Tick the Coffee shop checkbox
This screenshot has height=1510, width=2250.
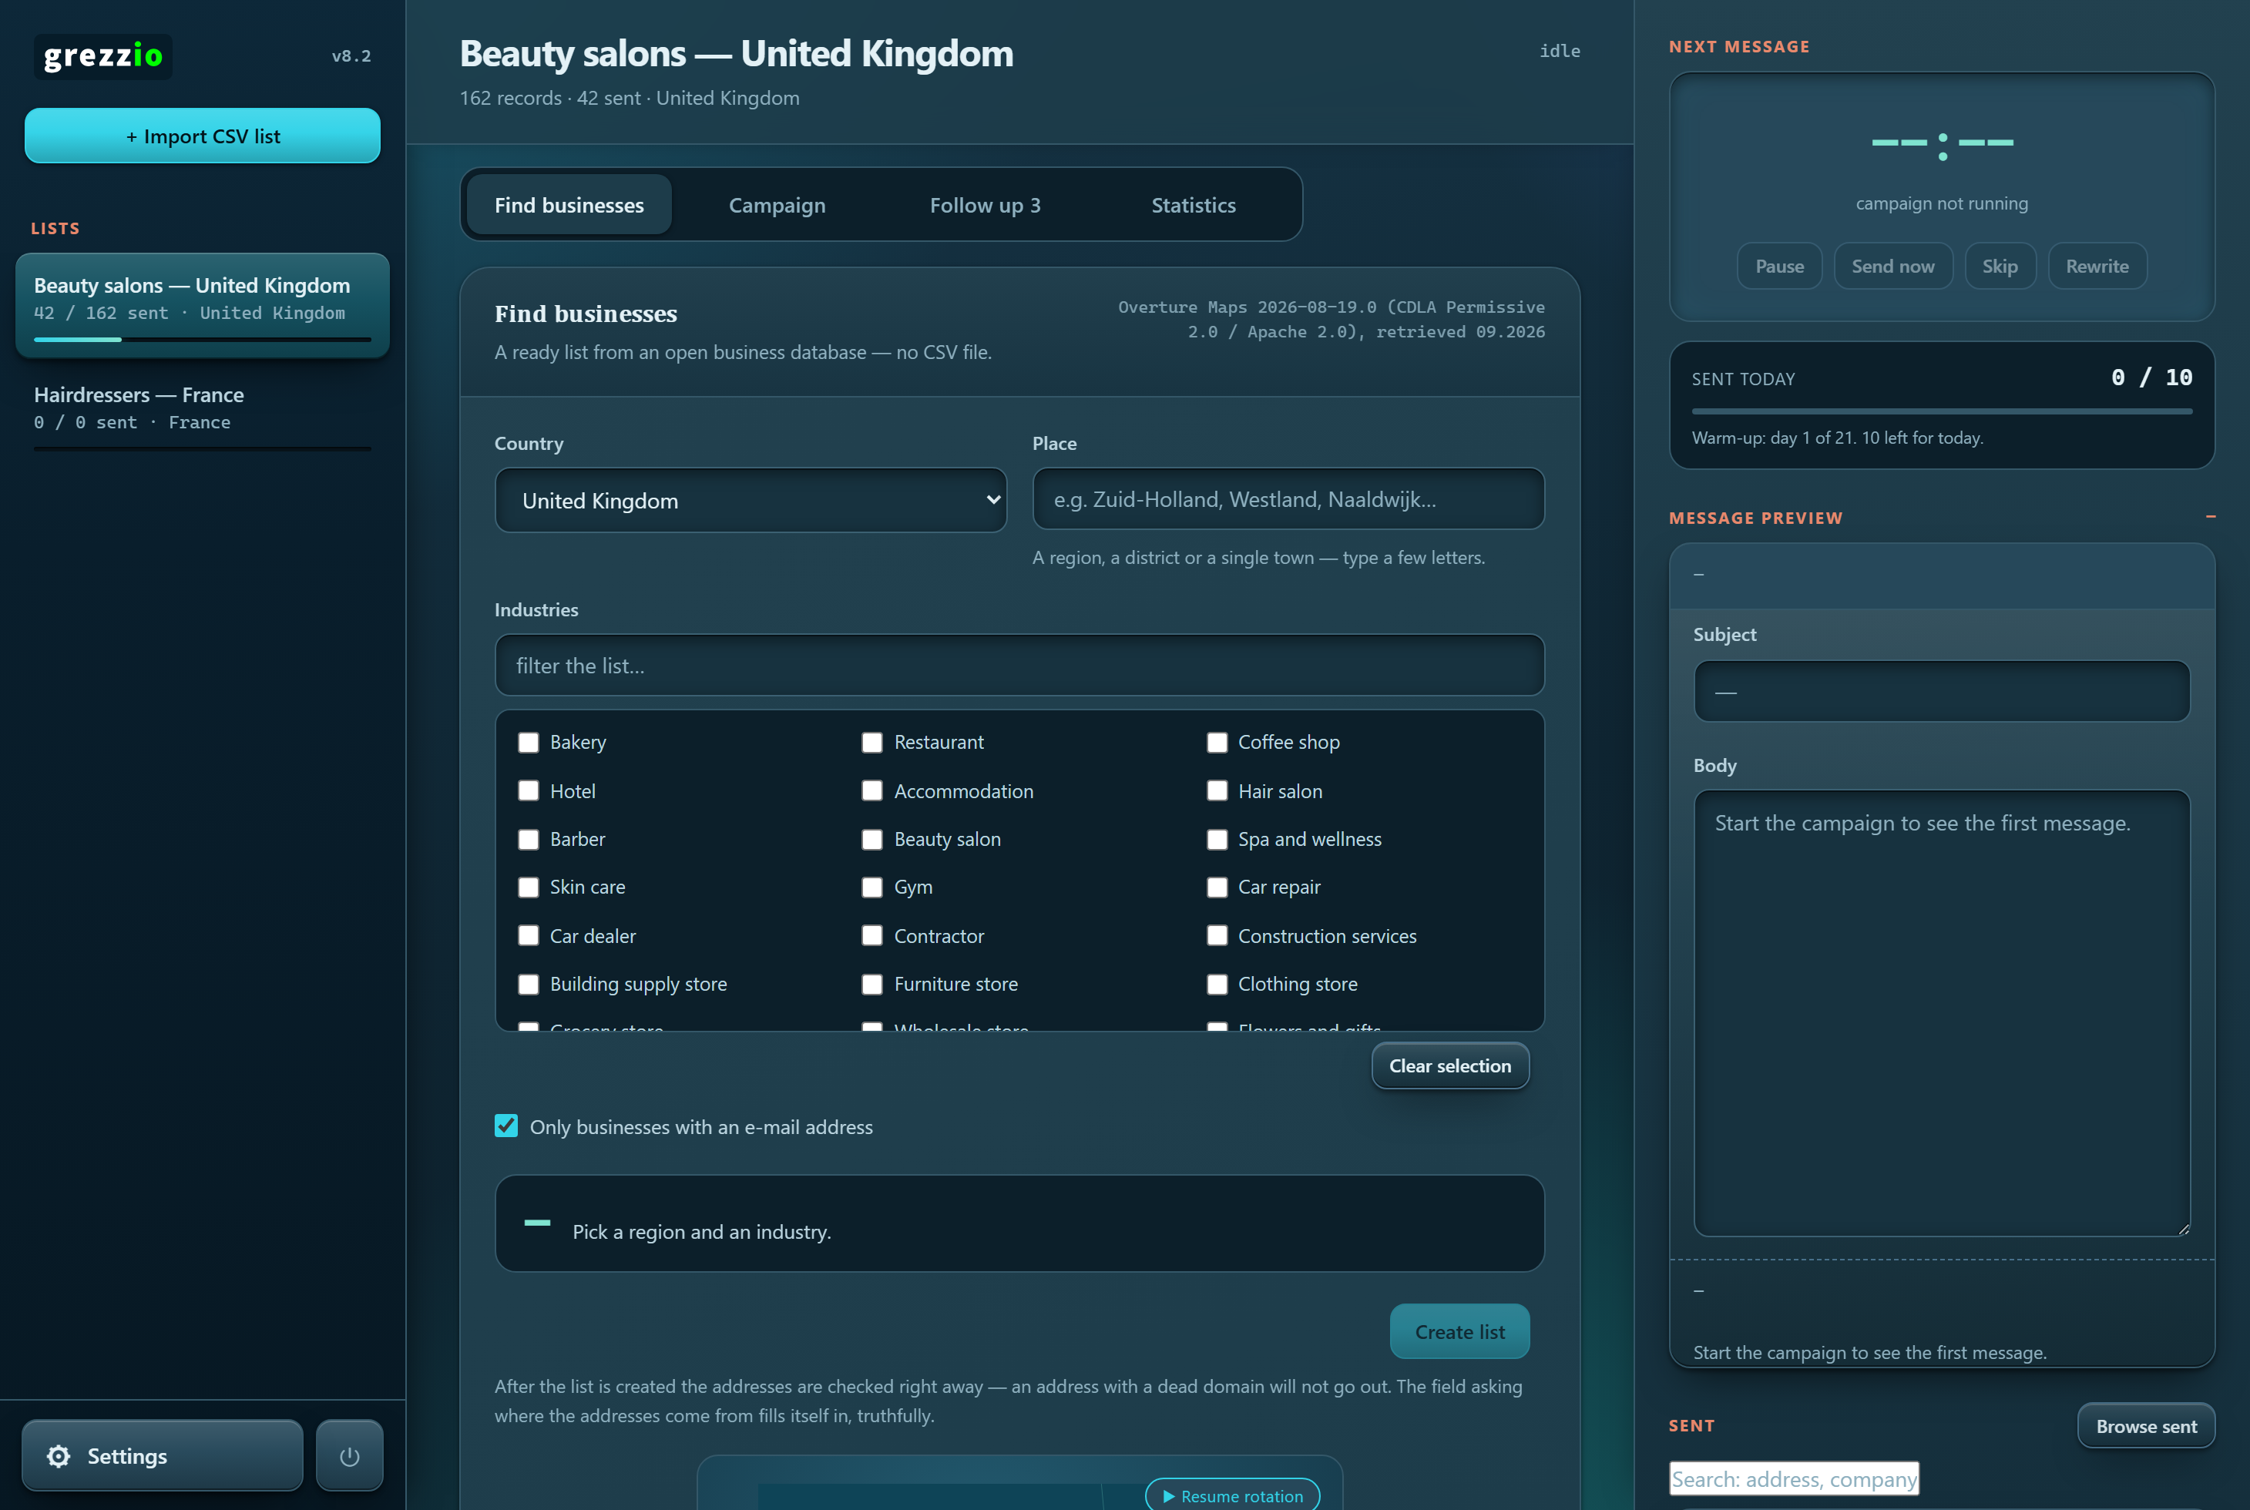[1217, 743]
